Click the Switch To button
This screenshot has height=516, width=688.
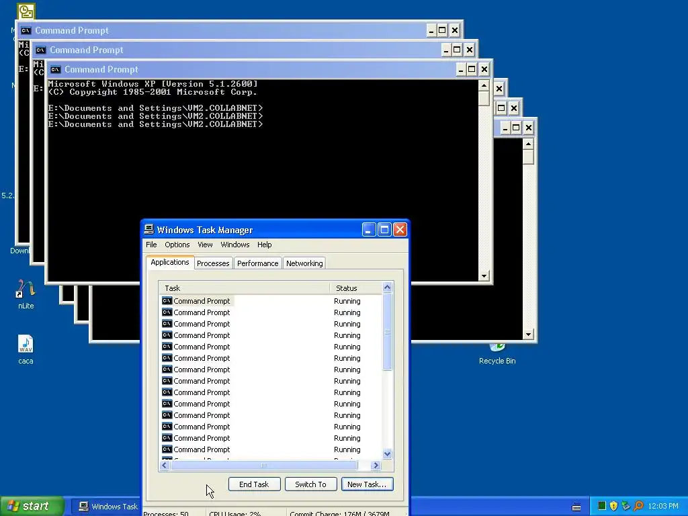click(310, 484)
